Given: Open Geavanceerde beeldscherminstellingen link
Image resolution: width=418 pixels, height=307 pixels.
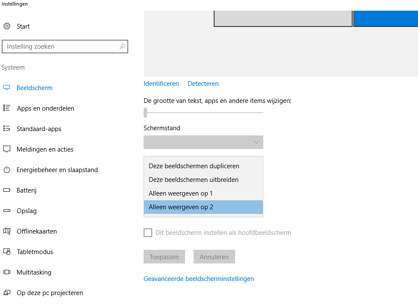Looking at the screenshot, I should click(199, 279).
